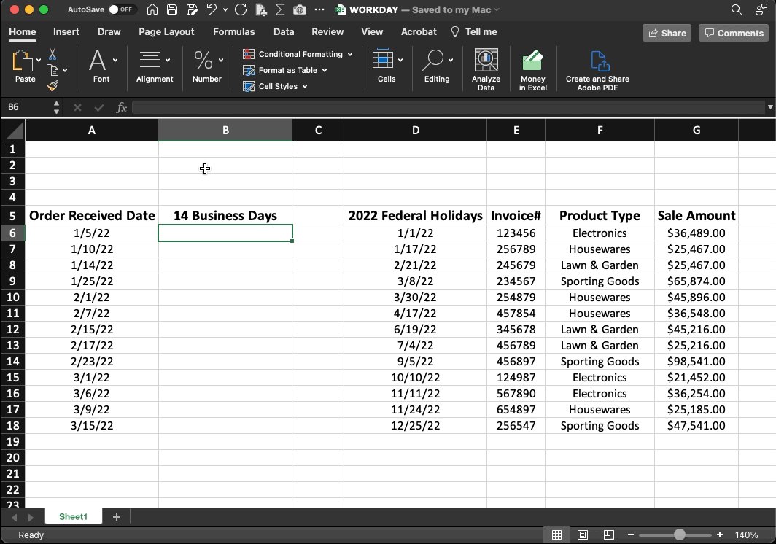
Task: Click Tell me search help
Action: click(473, 31)
